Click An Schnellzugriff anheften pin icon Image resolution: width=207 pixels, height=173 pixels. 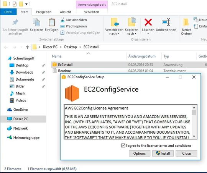pyautogui.click(x=15, y=22)
